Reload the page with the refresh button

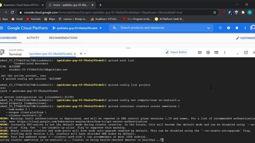[12, 12]
